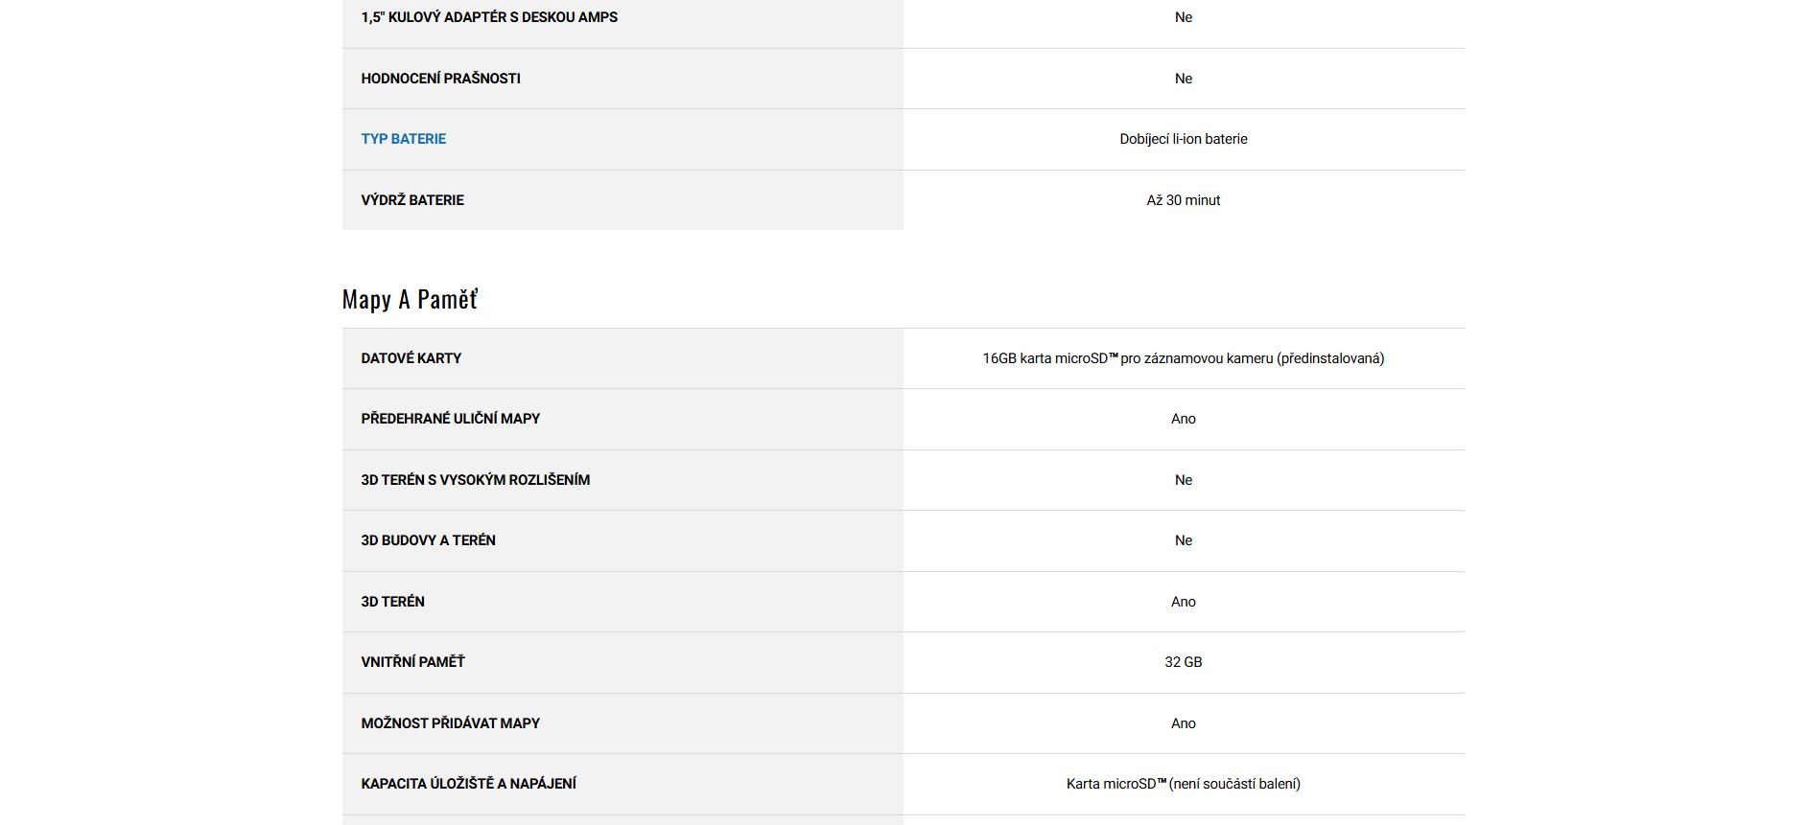Viewport: 1808px width, 825px height.
Task: Click the DATOVÉ KARTY row label
Action: click(411, 358)
